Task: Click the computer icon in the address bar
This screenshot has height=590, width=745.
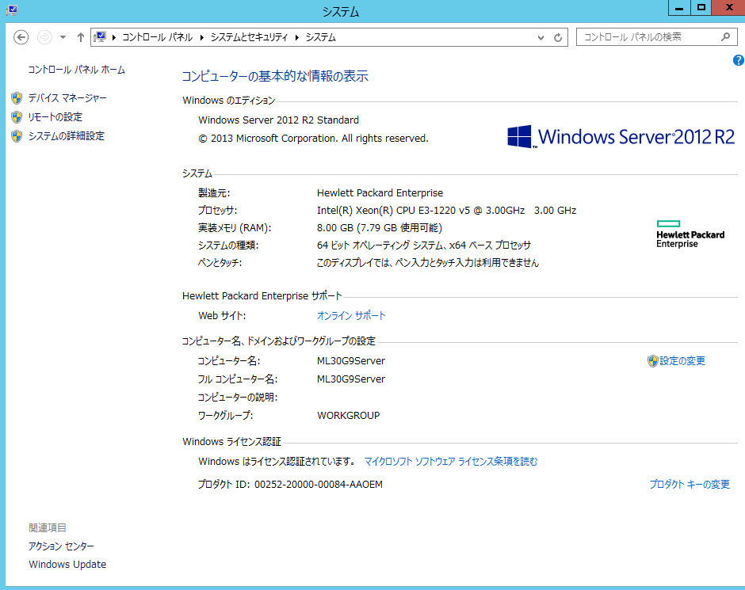Action: click(100, 37)
